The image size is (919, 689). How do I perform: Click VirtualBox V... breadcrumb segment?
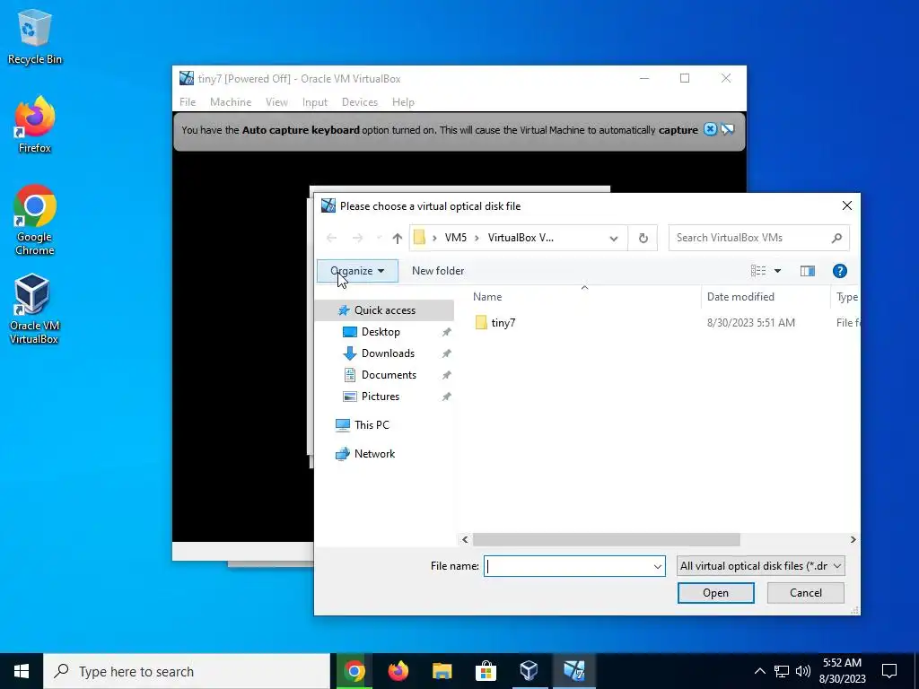[x=521, y=238]
